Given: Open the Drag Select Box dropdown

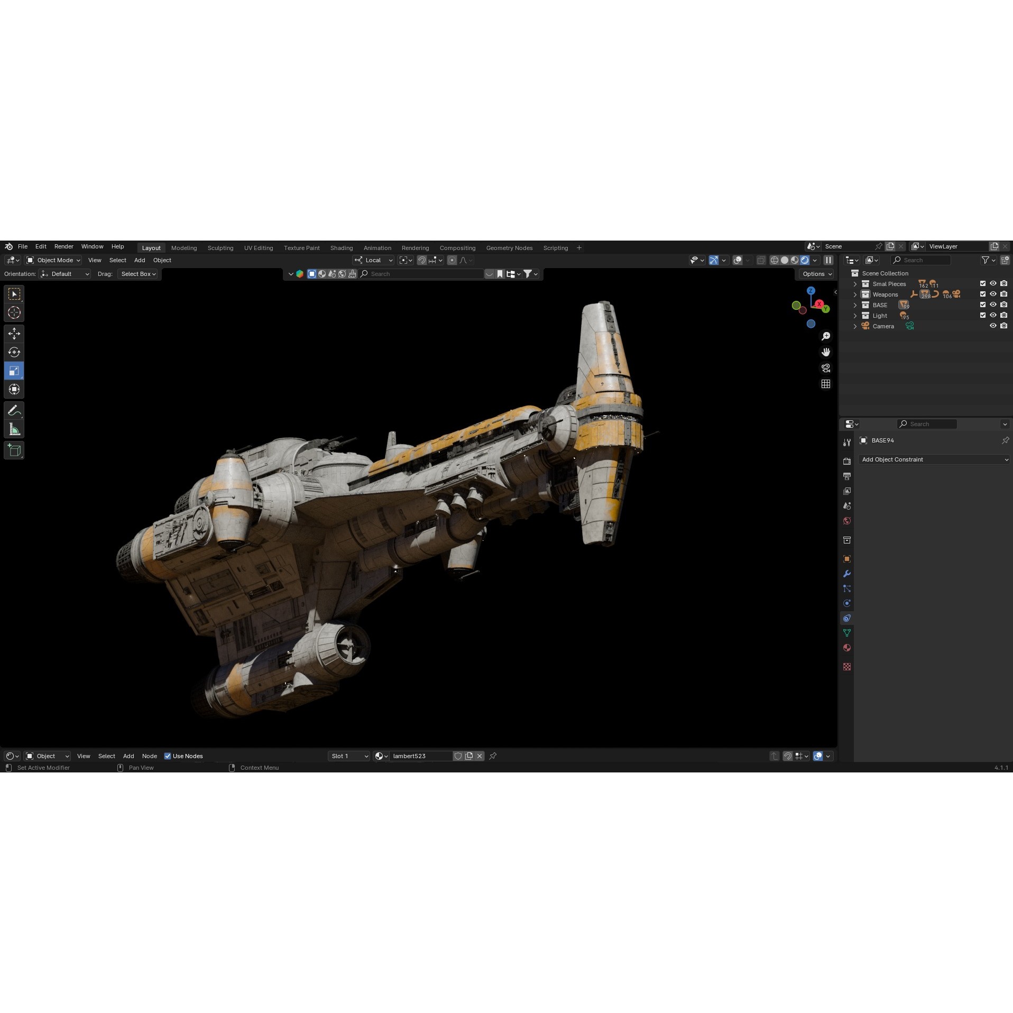Looking at the screenshot, I should click(138, 274).
